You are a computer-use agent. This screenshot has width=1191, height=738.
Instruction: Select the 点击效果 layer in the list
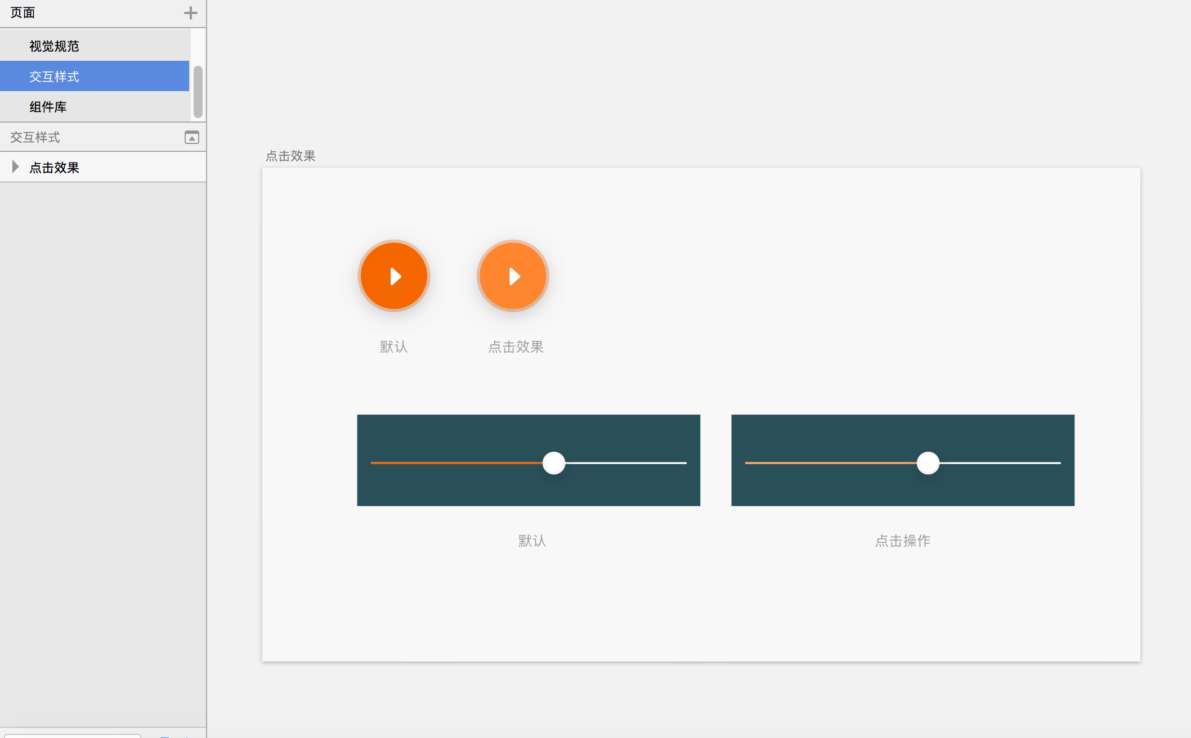click(54, 168)
